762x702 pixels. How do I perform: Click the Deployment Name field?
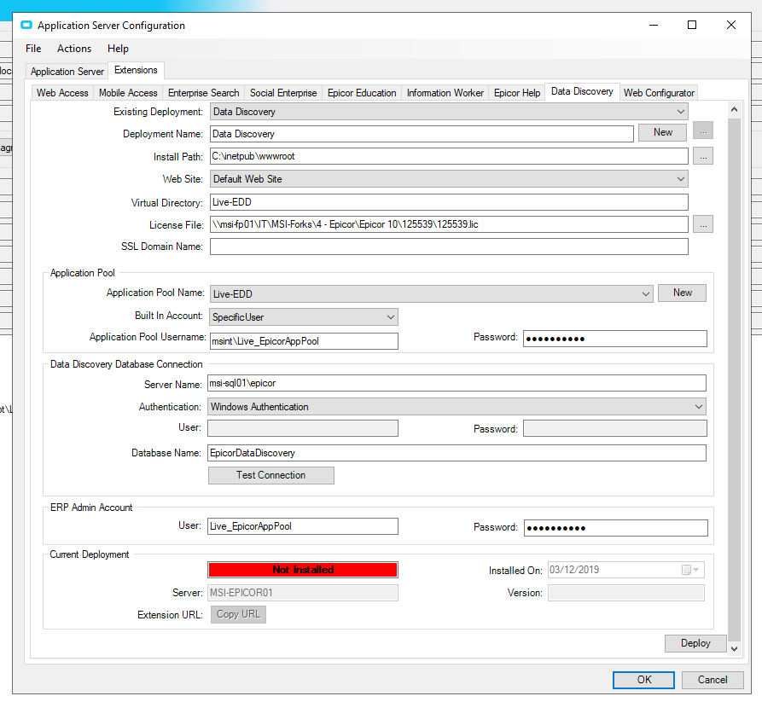point(422,134)
